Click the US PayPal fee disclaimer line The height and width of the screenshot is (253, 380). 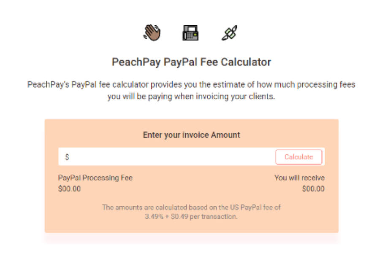coord(191,207)
